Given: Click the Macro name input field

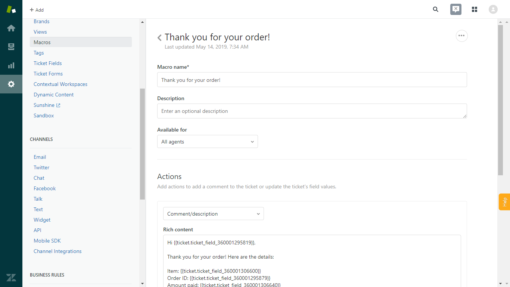Looking at the screenshot, I should (x=312, y=80).
